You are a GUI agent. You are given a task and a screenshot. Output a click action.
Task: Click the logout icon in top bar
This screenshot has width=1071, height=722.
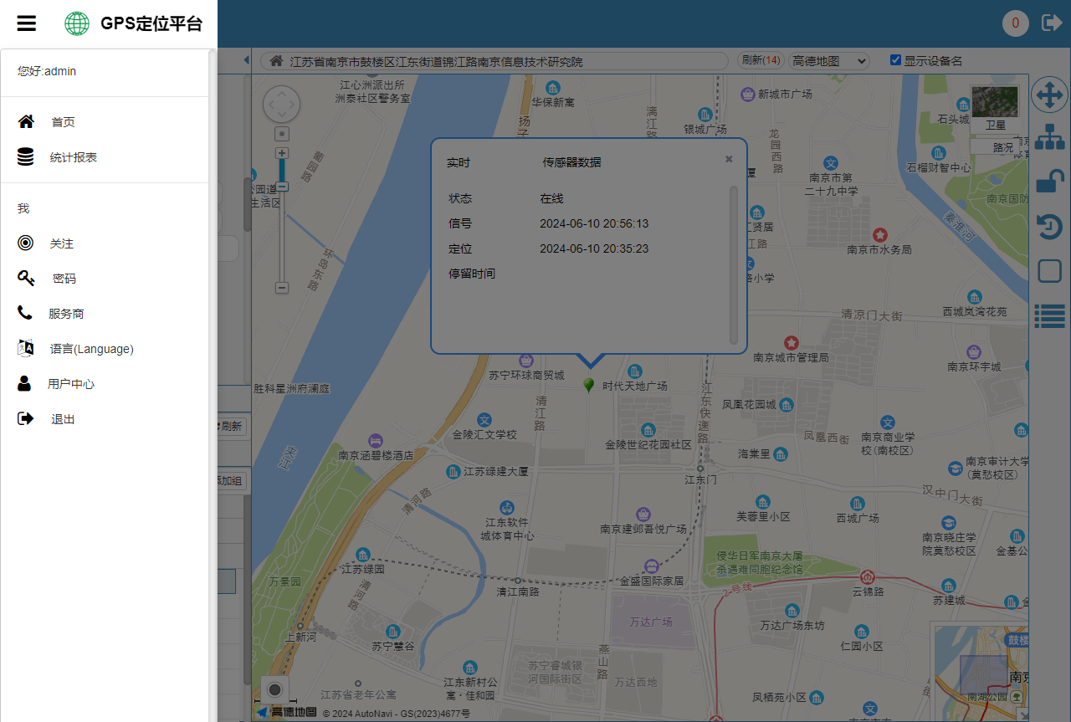[x=1051, y=23]
